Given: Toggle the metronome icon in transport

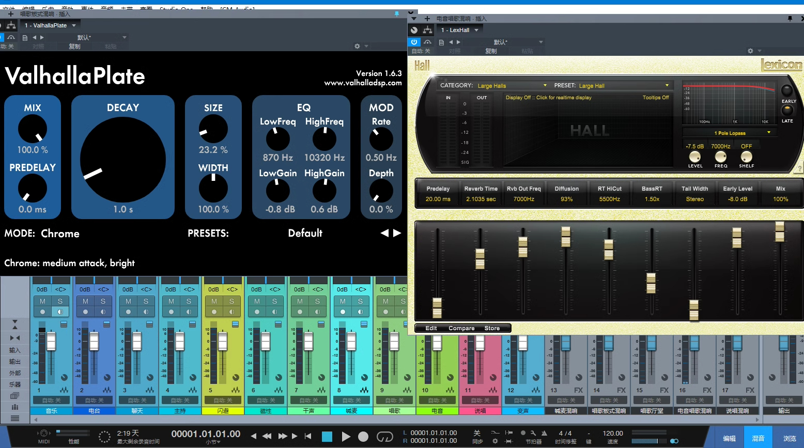Looking at the screenshot, I should (x=544, y=433).
